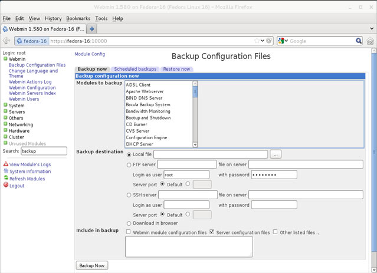377x273 pixels.
Task: Select Download in browser option
Action: [129, 223]
